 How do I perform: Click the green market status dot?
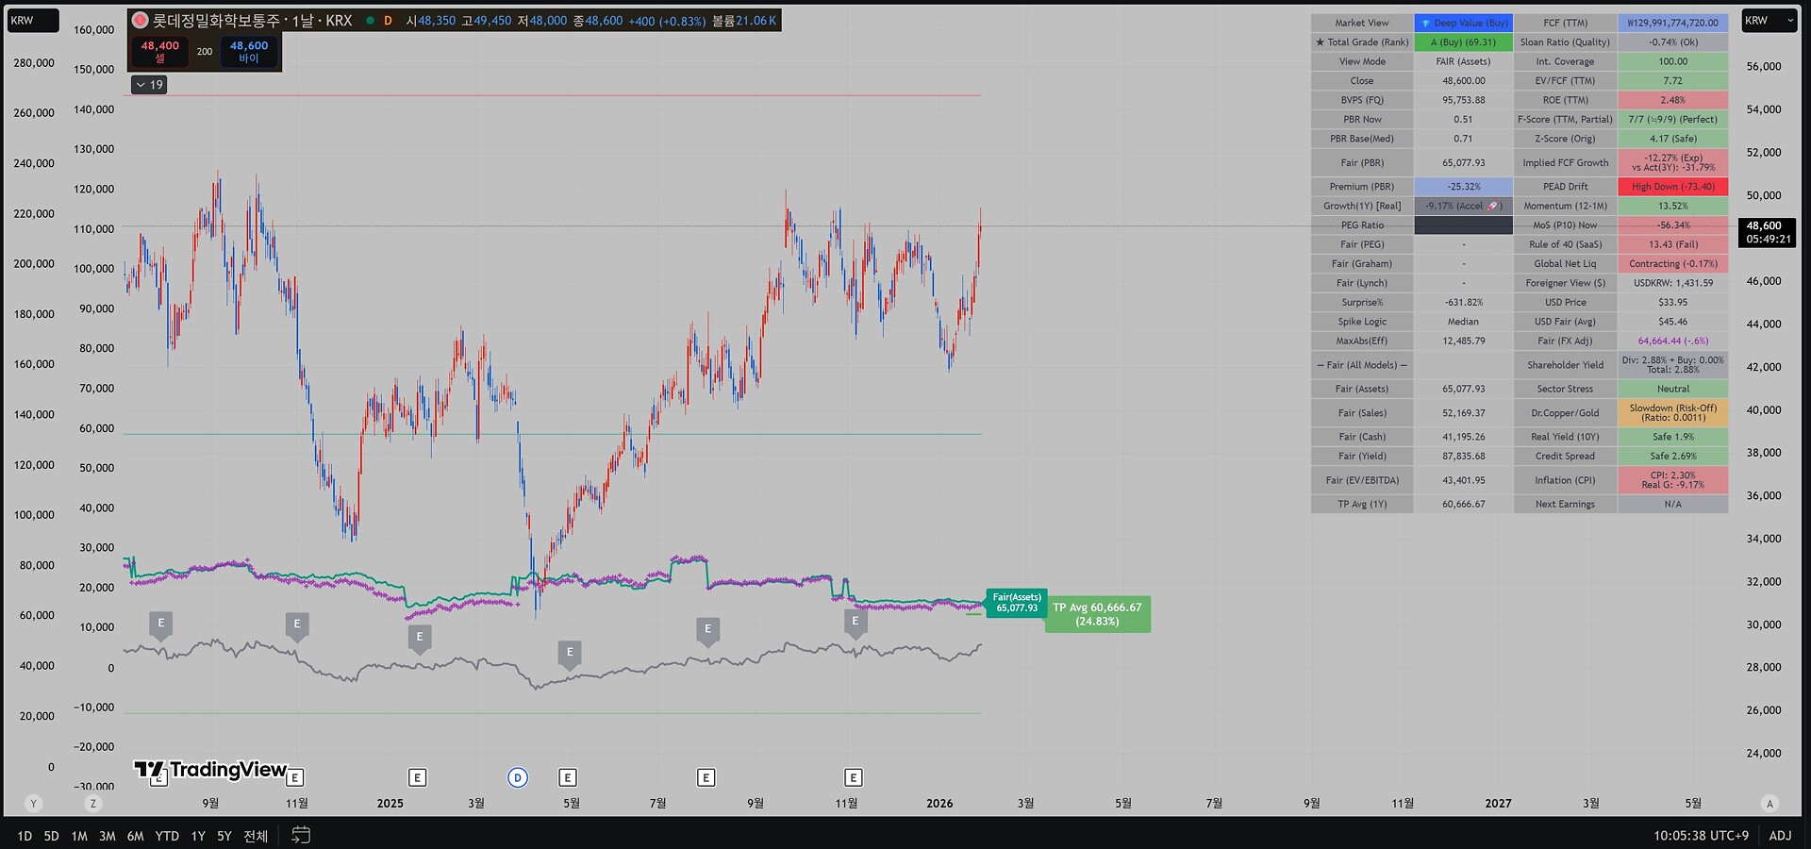tap(370, 20)
